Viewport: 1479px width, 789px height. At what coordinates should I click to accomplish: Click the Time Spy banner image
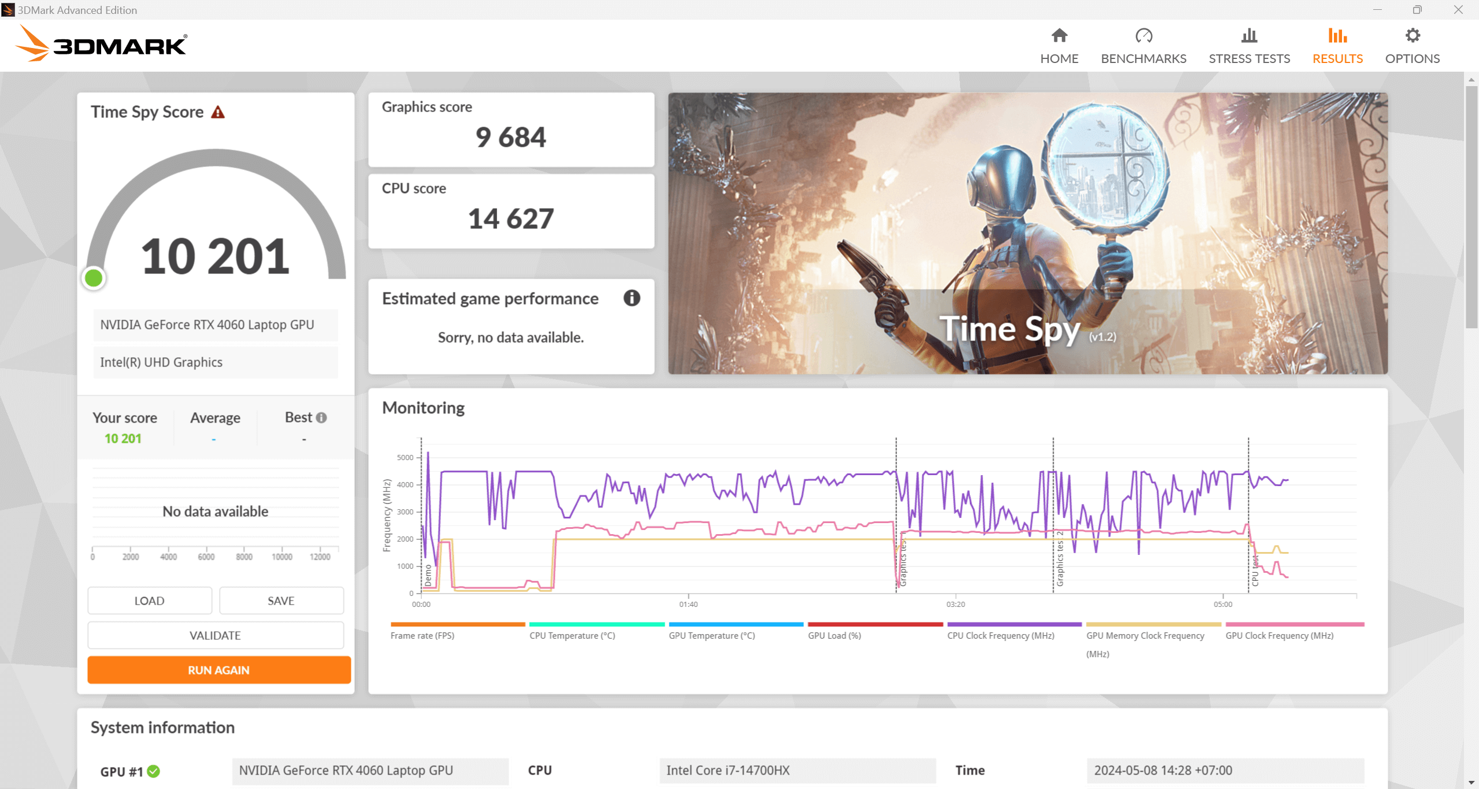tap(1028, 233)
